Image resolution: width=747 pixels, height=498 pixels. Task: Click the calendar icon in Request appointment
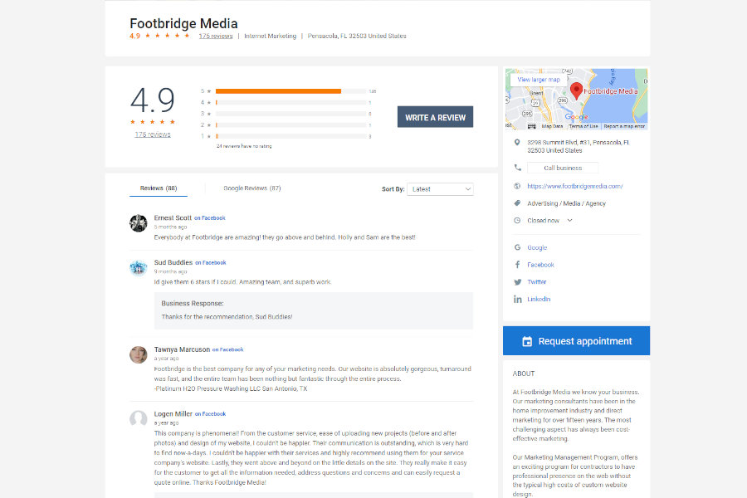click(x=527, y=341)
